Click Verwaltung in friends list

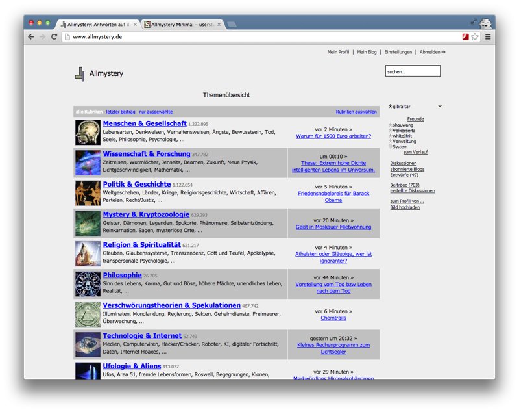[404, 141]
